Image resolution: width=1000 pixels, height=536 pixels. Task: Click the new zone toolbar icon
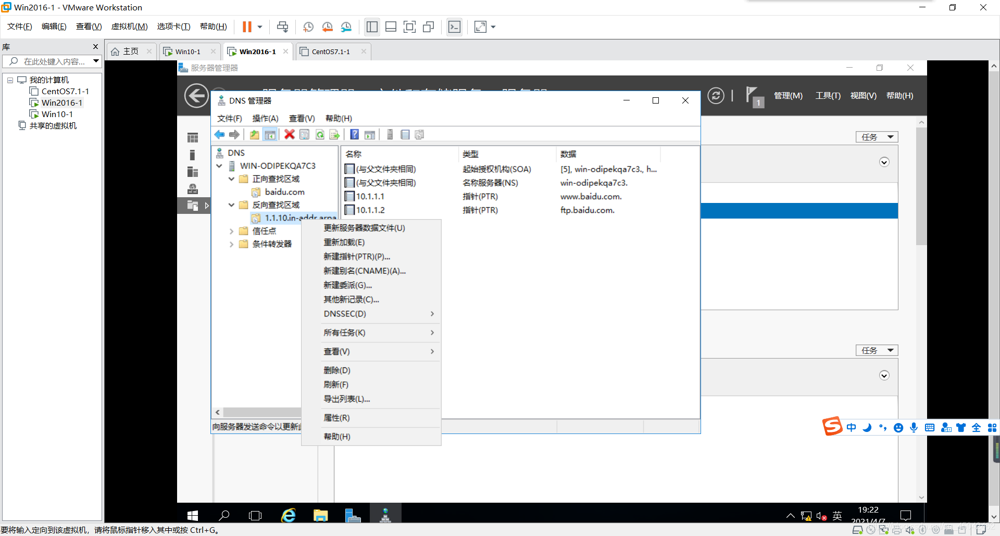[419, 135]
